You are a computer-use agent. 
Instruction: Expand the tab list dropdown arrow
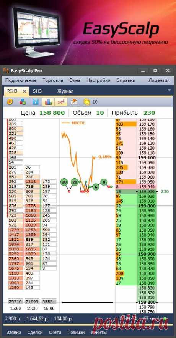pyautogui.click(x=169, y=90)
